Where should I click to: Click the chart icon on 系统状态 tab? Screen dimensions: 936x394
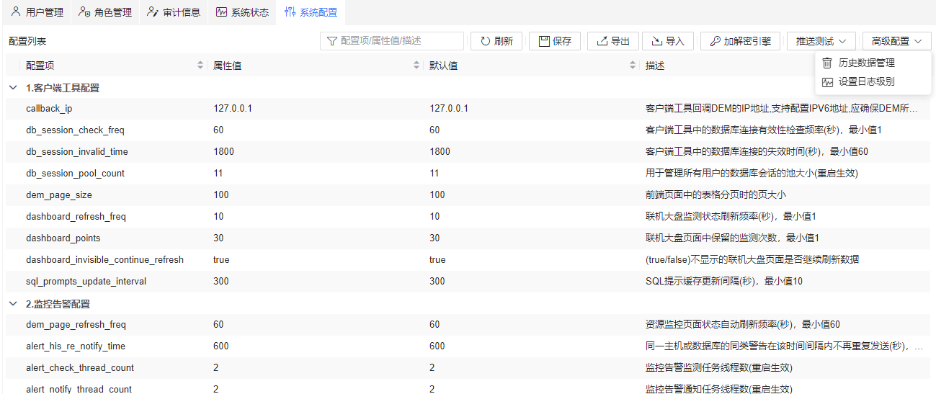coord(222,12)
